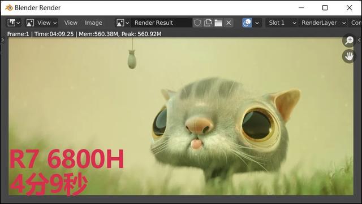Open the View menu

[71, 23]
